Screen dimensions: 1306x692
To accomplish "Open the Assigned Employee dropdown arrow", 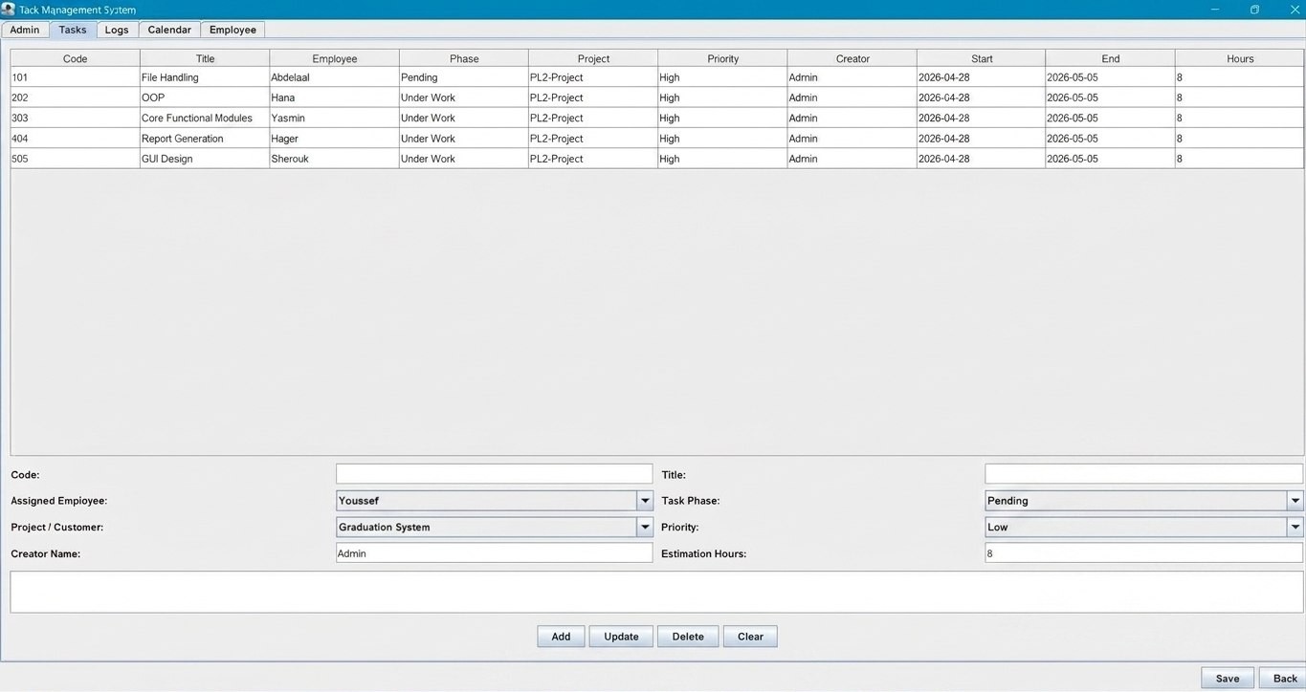I will [645, 501].
